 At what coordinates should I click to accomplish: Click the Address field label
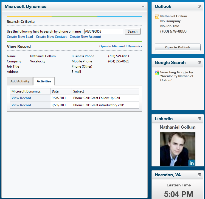tap(13, 72)
